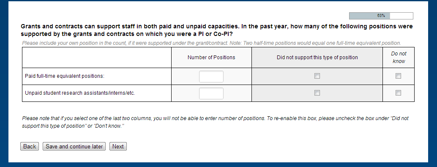Tick 'Do not know' for unpaid student assistants

tap(398, 93)
